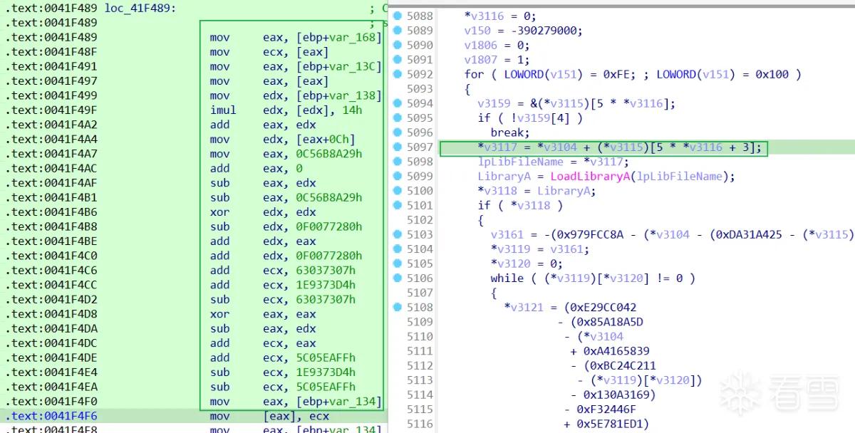
Task: Select the loc_41F489 label in disassembly
Action: pyautogui.click(x=140, y=9)
